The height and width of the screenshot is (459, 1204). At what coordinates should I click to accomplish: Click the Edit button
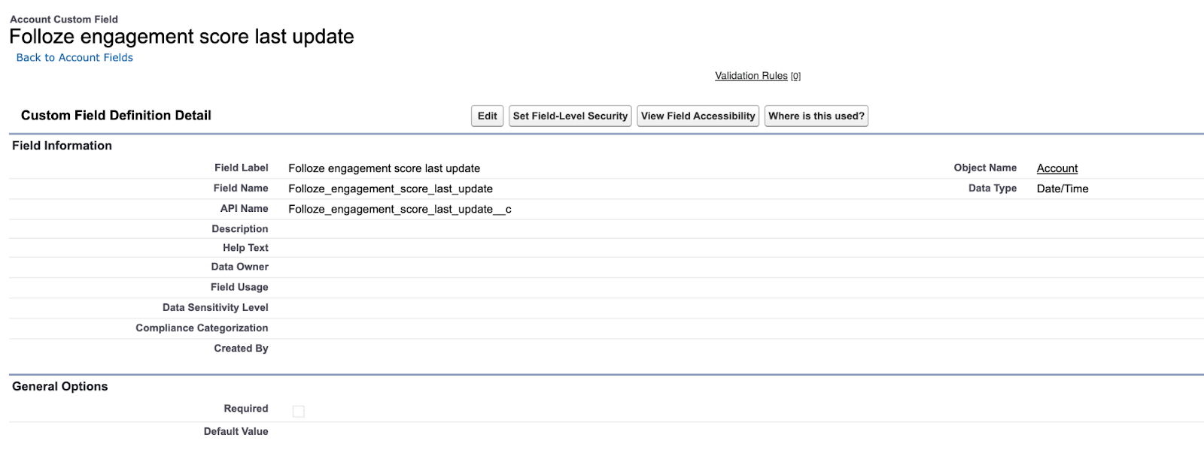[x=487, y=116]
